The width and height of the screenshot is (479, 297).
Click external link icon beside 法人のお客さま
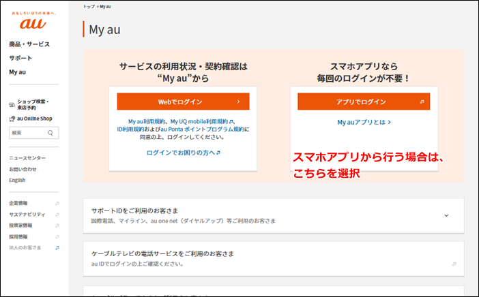click(x=57, y=248)
